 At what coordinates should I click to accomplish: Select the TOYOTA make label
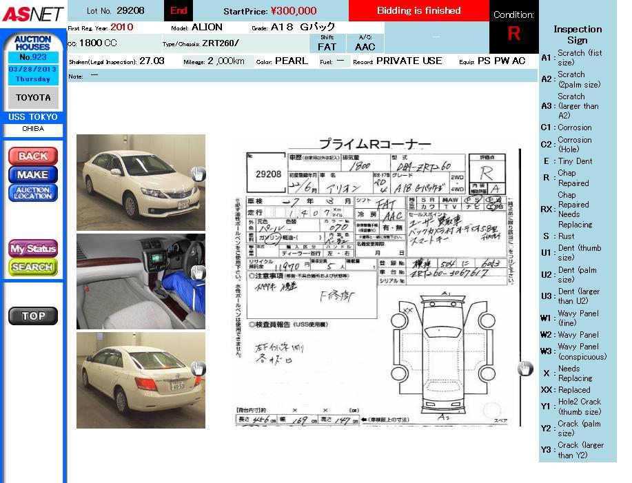coord(33,98)
